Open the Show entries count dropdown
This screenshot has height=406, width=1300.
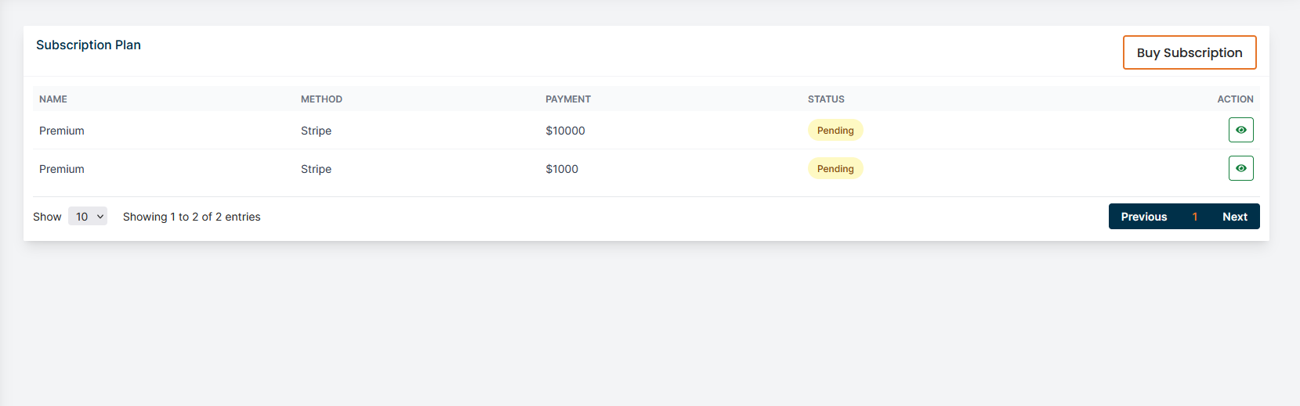point(88,217)
